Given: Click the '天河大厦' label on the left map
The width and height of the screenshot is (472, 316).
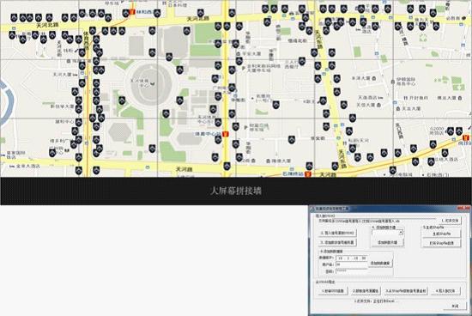Looking at the screenshot, I should tap(62, 74).
